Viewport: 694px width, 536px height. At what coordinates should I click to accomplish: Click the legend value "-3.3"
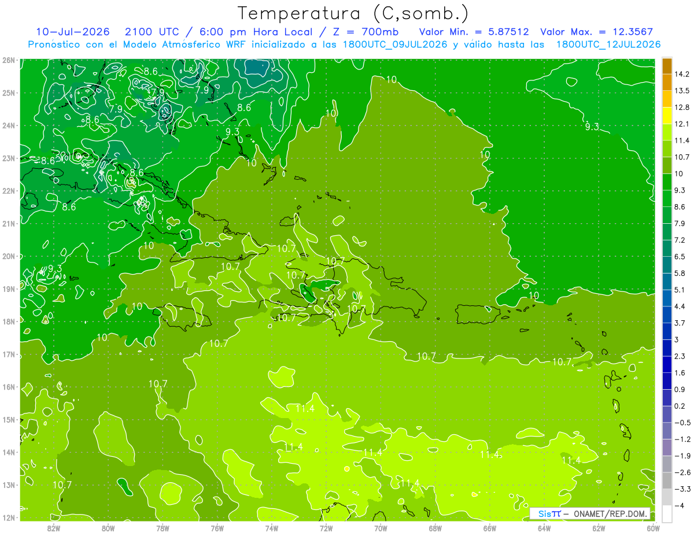coord(682,489)
